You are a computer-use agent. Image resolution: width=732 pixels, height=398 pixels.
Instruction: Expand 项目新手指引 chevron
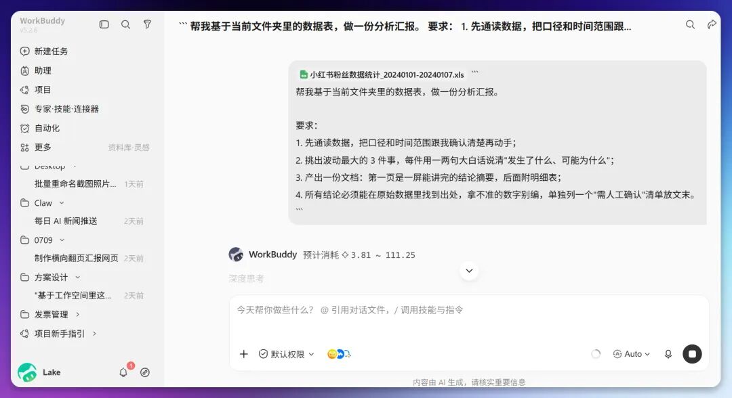click(94, 334)
